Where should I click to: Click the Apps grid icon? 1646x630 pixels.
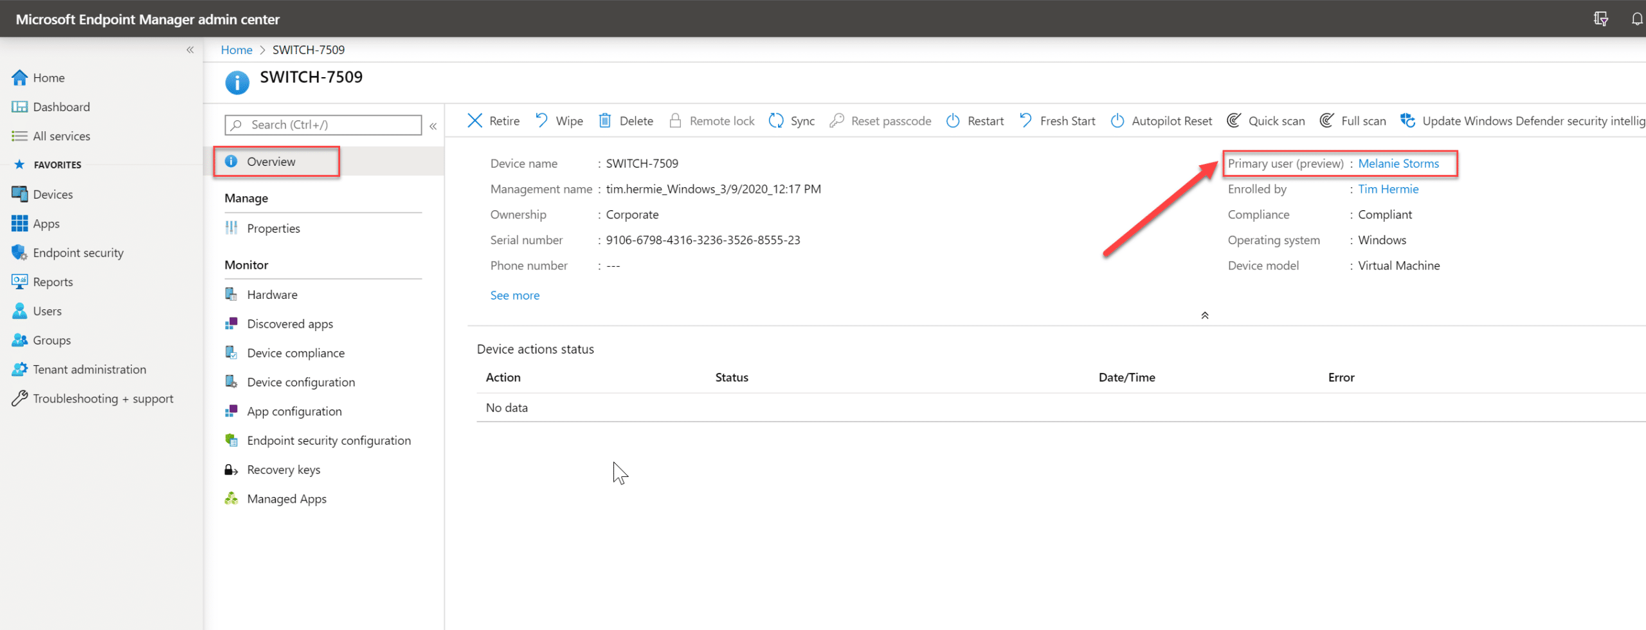click(19, 224)
